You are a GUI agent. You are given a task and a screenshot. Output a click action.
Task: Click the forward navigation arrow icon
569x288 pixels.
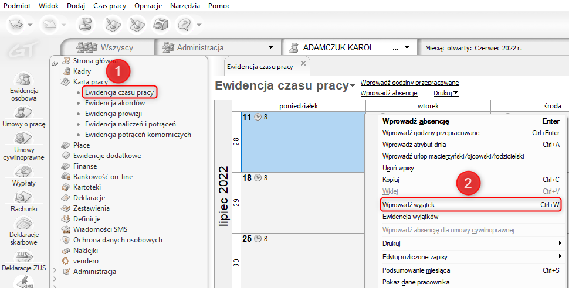coord(49,25)
